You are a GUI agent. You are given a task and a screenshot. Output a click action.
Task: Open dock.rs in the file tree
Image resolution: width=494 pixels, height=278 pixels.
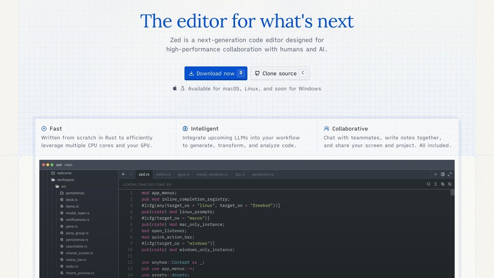pos(71,200)
